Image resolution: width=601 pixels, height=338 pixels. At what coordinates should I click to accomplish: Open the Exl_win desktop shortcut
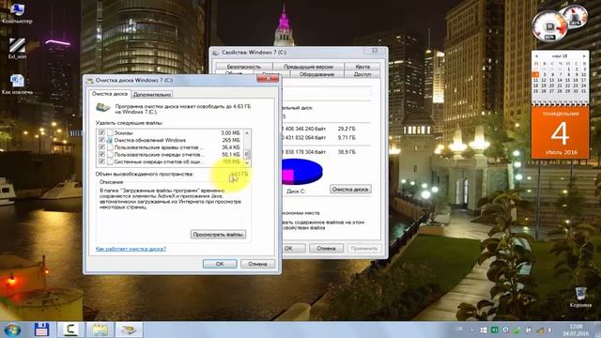(17, 48)
